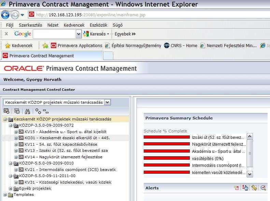This screenshot has width=270, height=201.
Task: Select KV14 - Nagykörút ütemezett fejlesztése
Action: [63, 157]
